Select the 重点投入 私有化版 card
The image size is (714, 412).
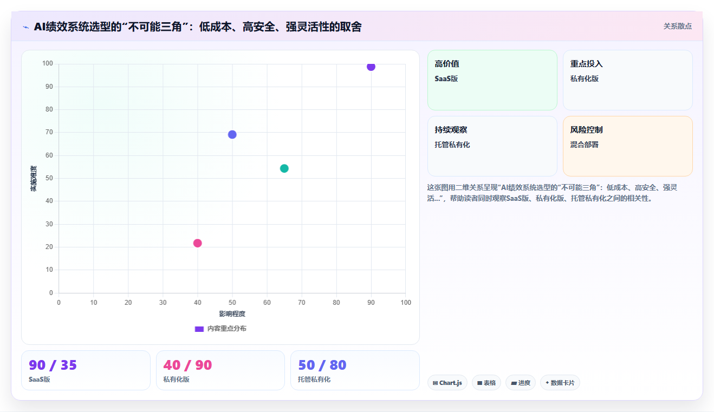click(628, 80)
